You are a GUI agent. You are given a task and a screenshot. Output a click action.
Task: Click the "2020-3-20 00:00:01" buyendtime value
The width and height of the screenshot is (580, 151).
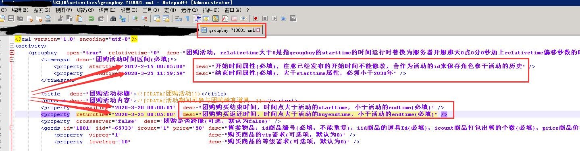pyautogui.click(x=144, y=108)
